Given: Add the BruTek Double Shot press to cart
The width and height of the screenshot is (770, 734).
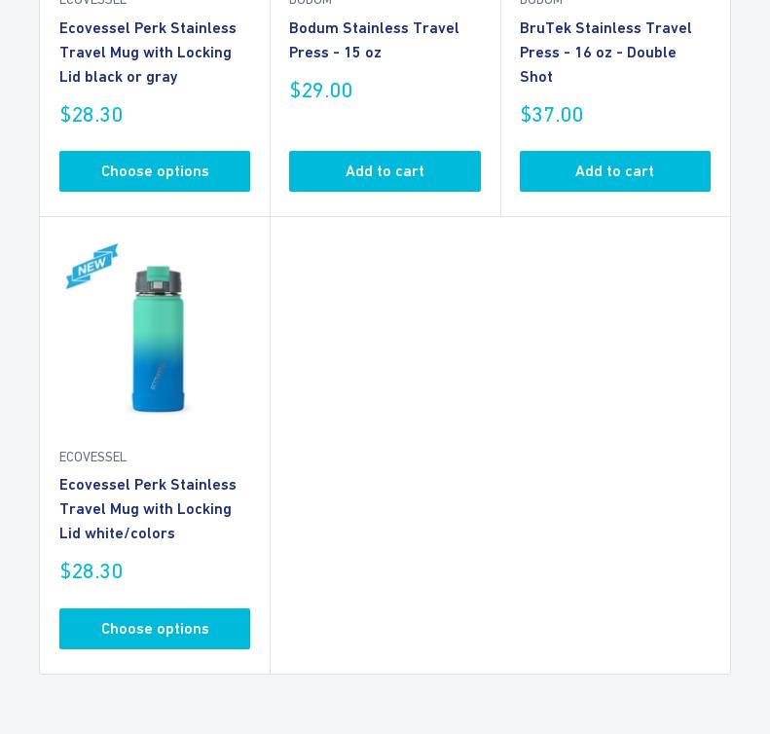Looking at the screenshot, I should pos(614,171).
